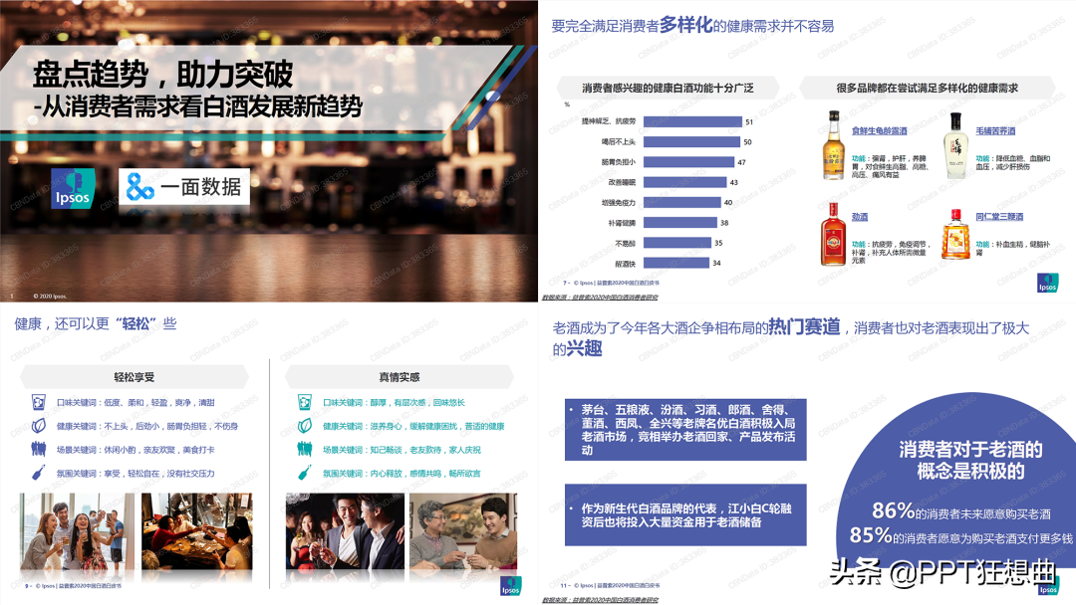
Task: Open the 龟龄露酒 underlined product name
Action: coord(879,131)
